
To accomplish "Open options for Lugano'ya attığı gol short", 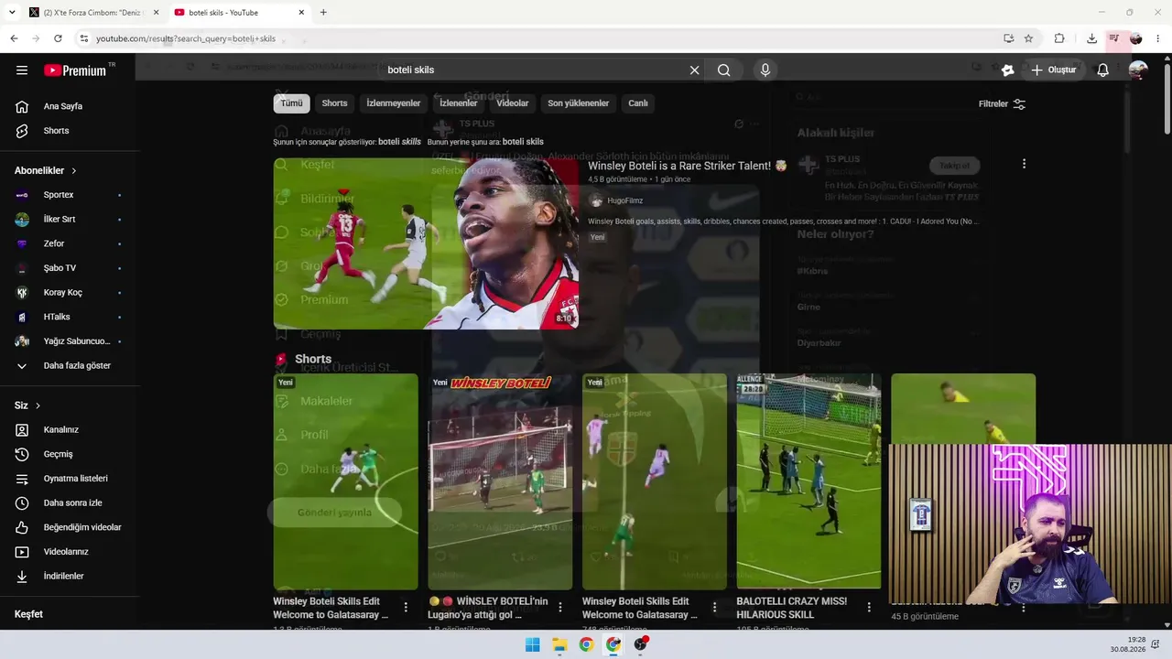I will coord(559,607).
